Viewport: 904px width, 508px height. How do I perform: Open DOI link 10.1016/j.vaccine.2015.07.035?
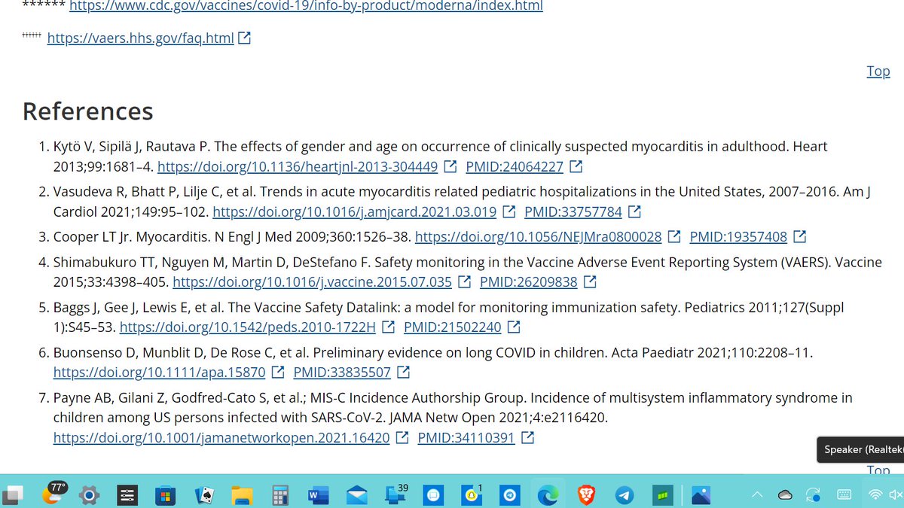[313, 282]
